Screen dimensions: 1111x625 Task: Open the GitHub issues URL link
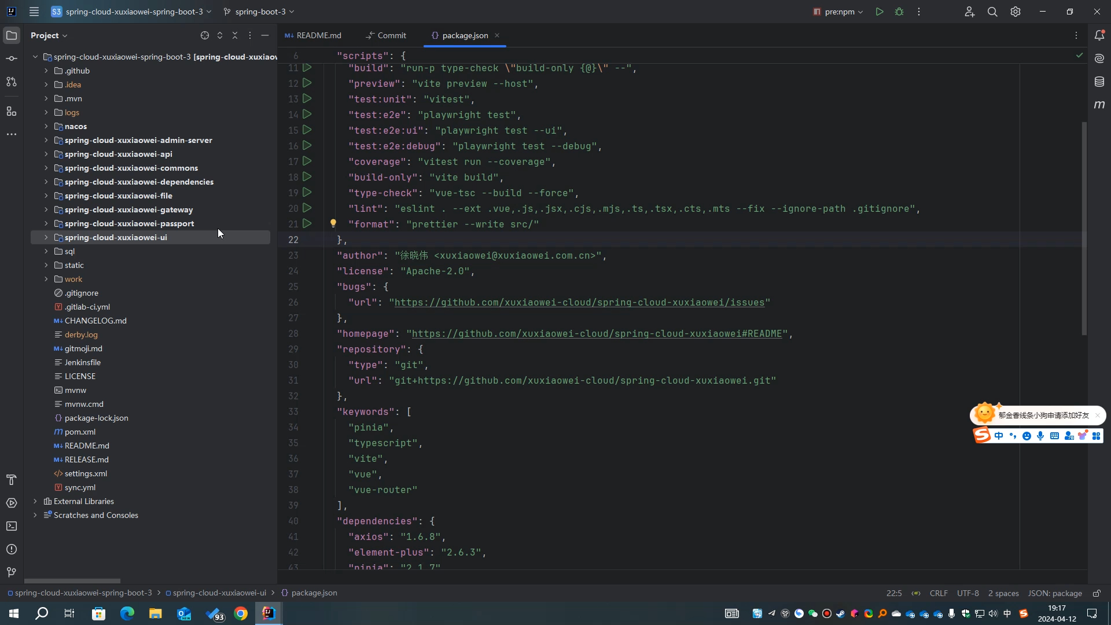[579, 302]
